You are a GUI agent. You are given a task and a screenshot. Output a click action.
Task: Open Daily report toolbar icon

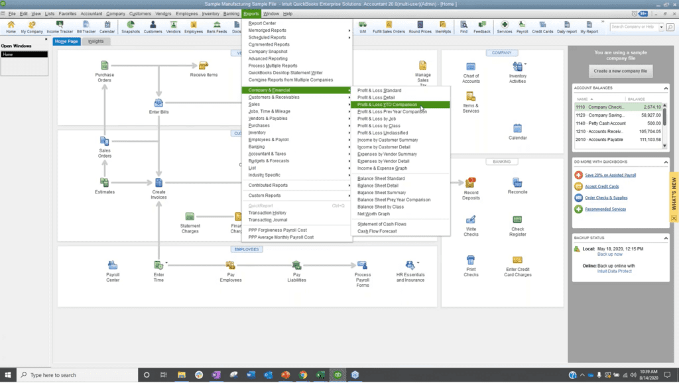point(567,27)
